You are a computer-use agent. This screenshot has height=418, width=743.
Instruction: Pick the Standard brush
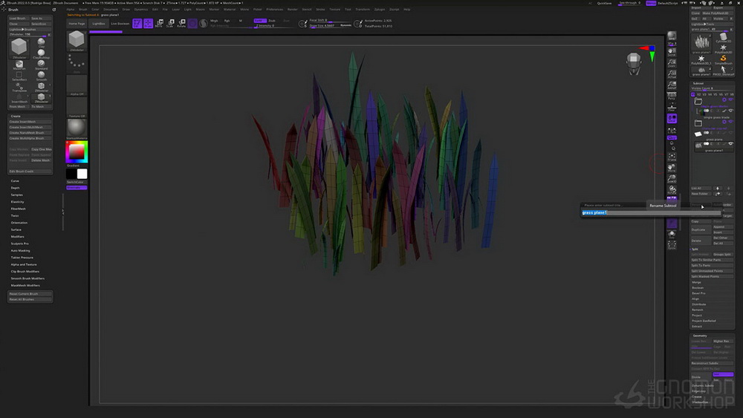[41, 65]
